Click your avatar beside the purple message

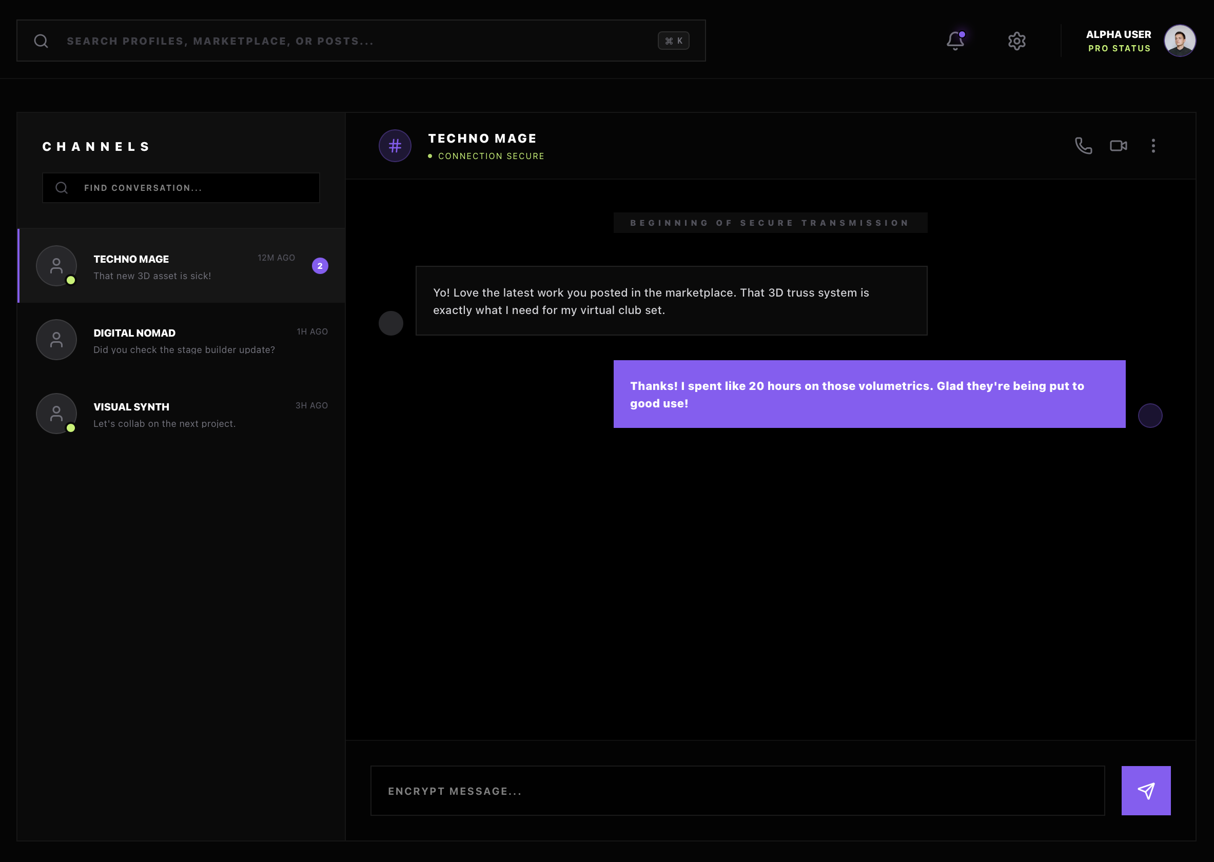pyautogui.click(x=1150, y=416)
